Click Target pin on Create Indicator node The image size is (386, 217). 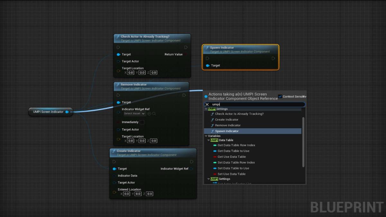(115, 169)
